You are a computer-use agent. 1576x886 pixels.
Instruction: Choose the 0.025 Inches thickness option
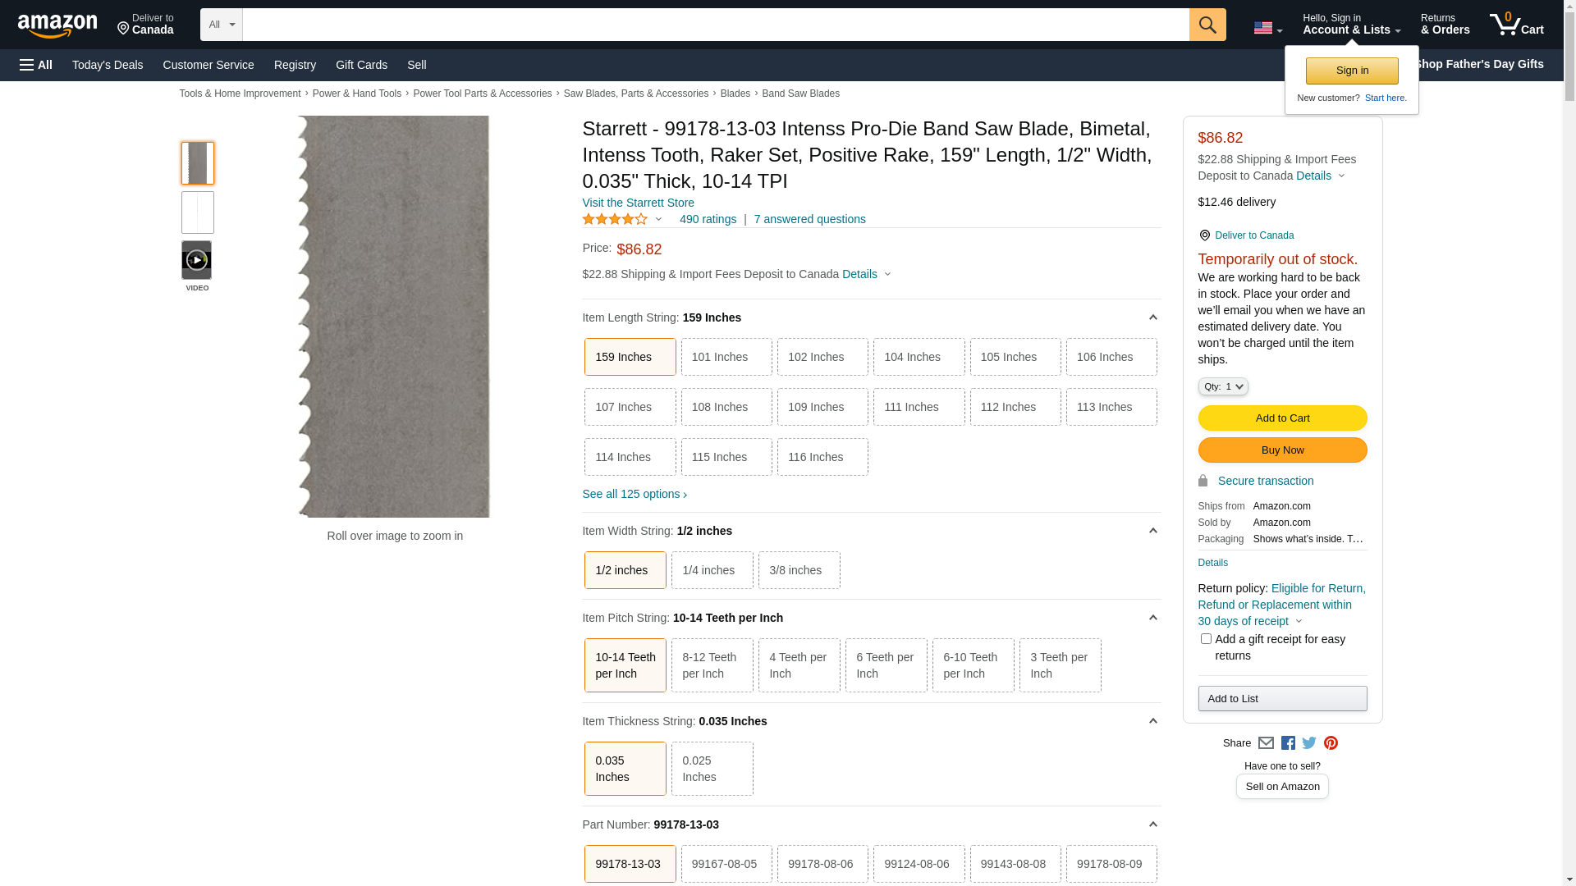[712, 769]
